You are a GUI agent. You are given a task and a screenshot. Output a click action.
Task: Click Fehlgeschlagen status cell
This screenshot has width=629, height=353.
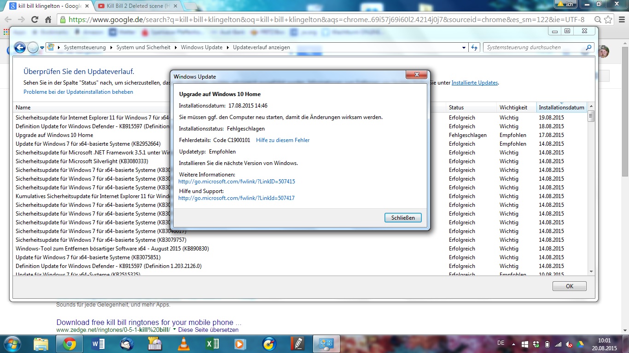pyautogui.click(x=467, y=135)
